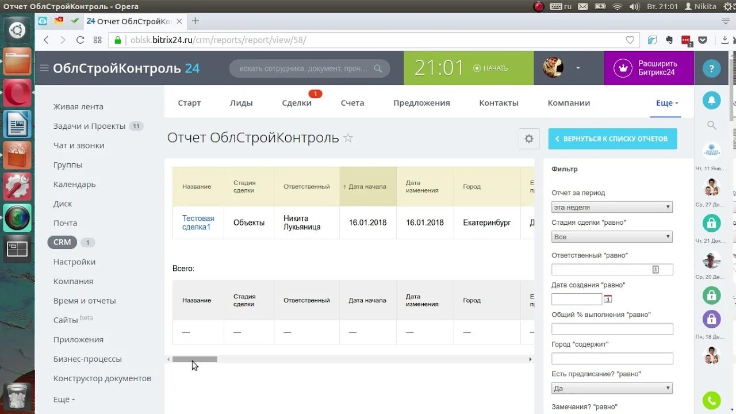Click 'Вернуться к списку отчетов' button
The height and width of the screenshot is (414, 736).
click(612, 139)
